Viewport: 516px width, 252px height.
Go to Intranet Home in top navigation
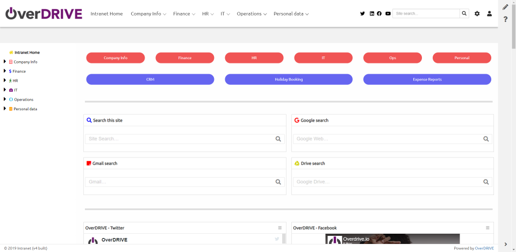point(106,14)
